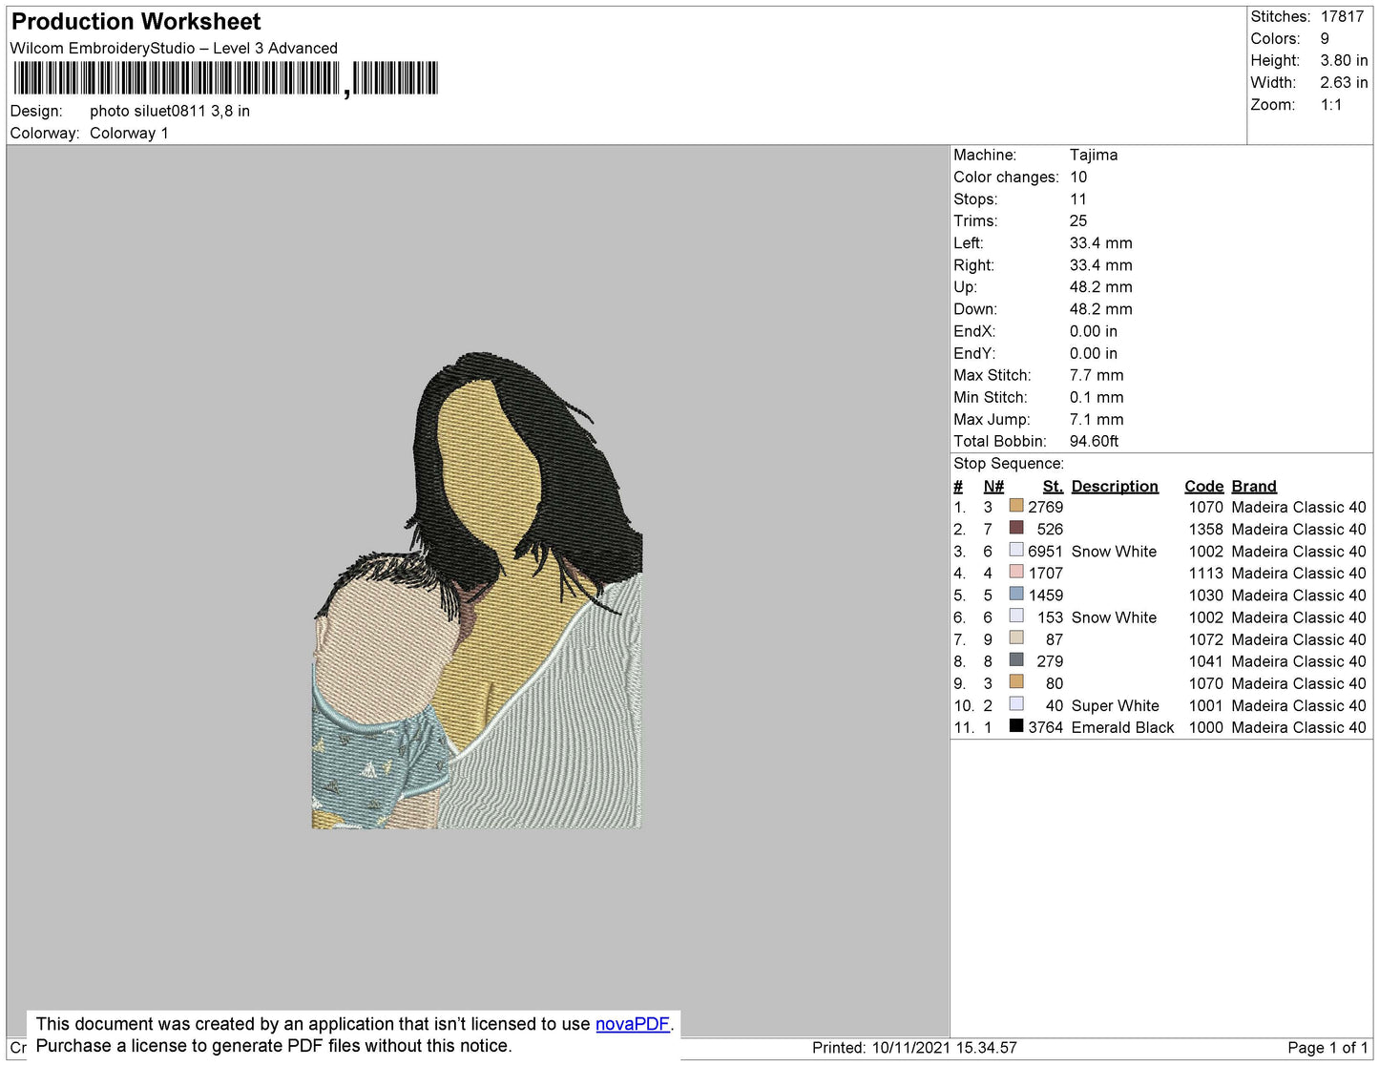Click the 'St.' column header
Viewport: 1379px width, 1066px height.
point(1053,487)
